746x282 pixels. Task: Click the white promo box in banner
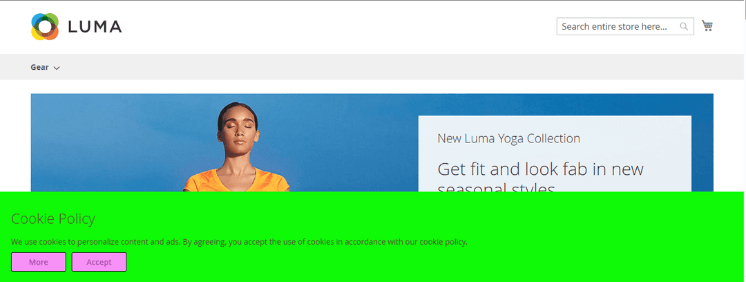[555, 154]
